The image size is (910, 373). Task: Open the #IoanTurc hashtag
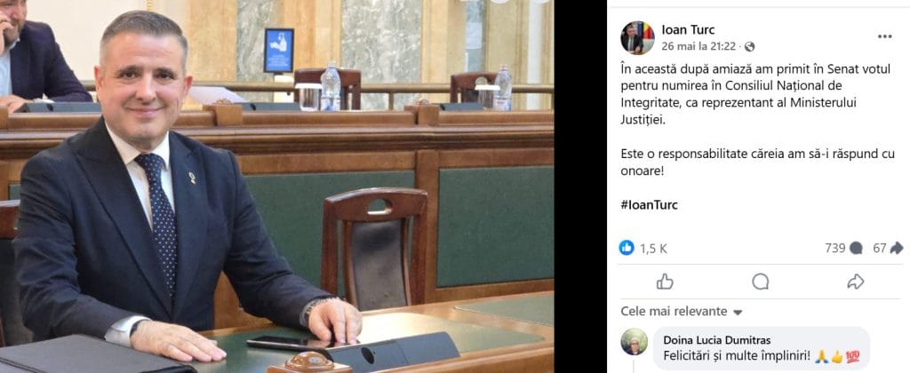click(649, 205)
